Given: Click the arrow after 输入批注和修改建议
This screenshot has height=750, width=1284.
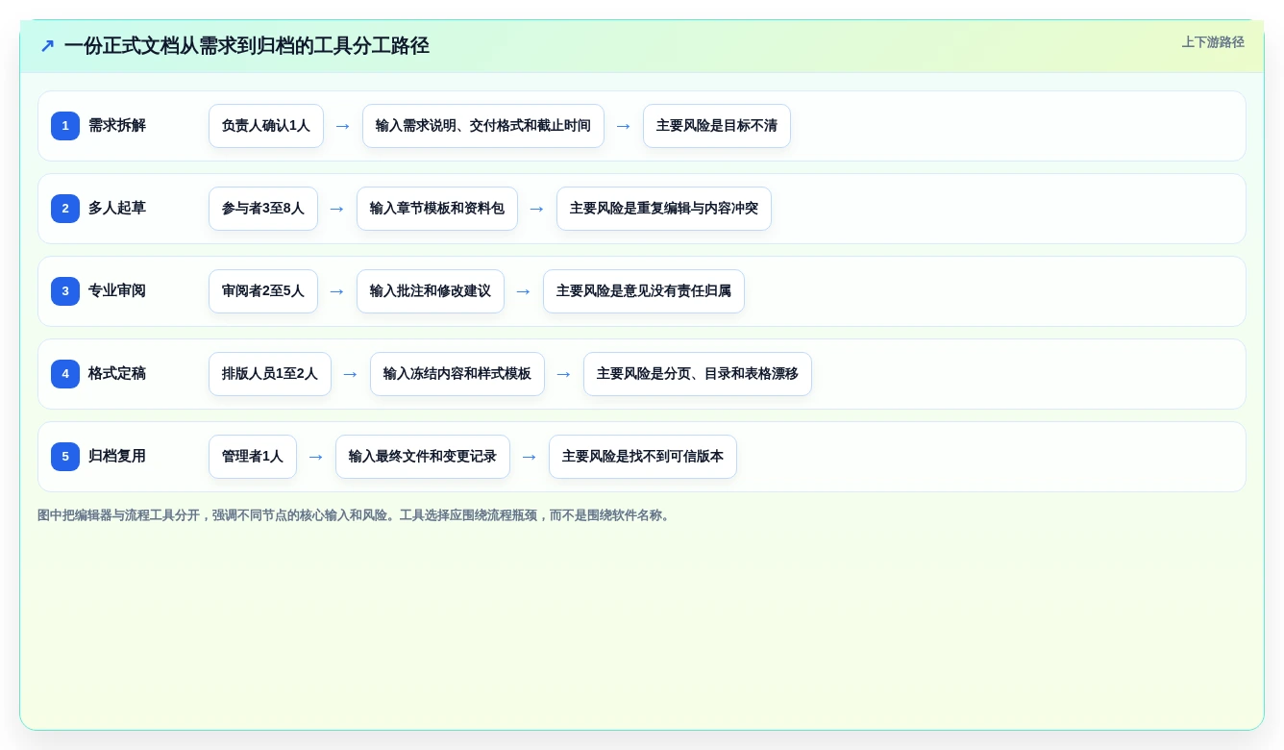Looking at the screenshot, I should pyautogui.click(x=524, y=291).
